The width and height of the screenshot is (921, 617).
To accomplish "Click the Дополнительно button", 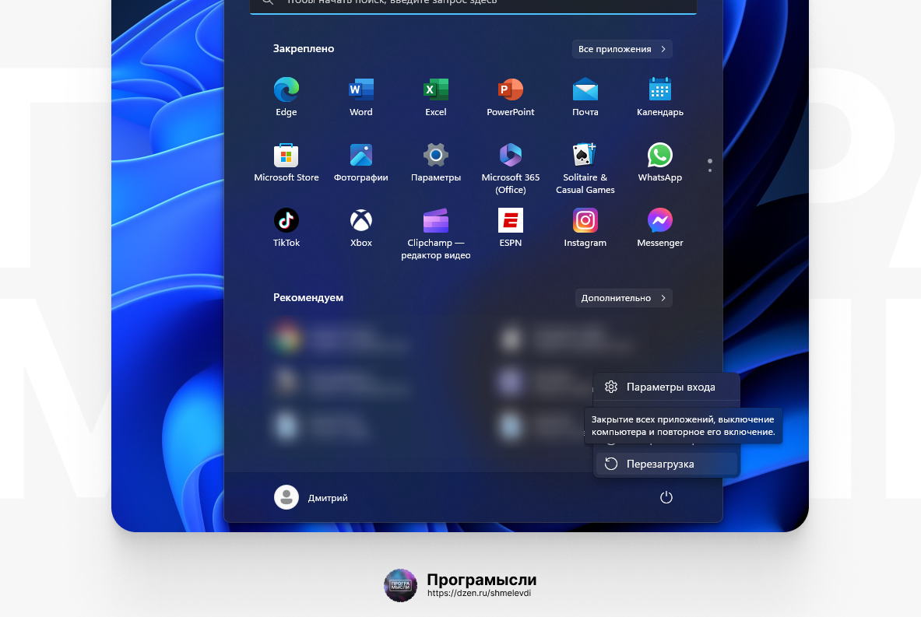I will point(624,298).
